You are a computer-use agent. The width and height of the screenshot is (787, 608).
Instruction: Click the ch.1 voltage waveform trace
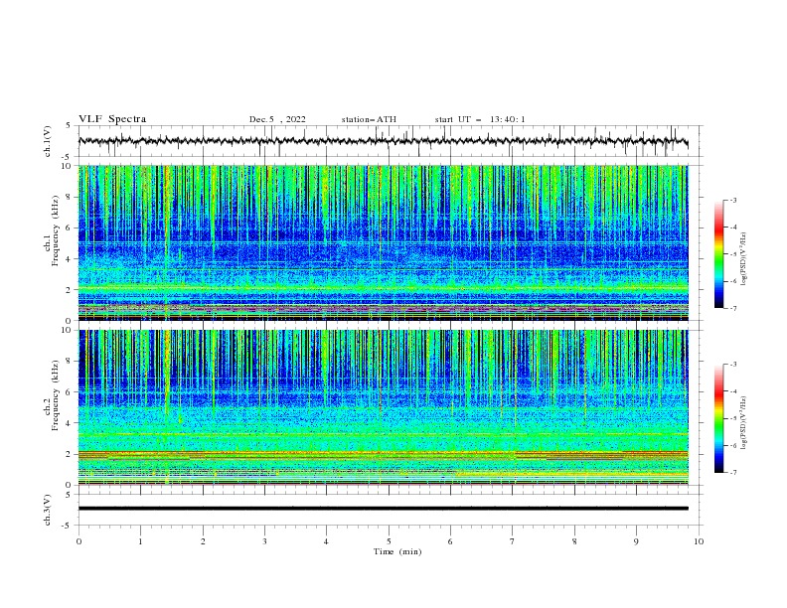coord(383,141)
